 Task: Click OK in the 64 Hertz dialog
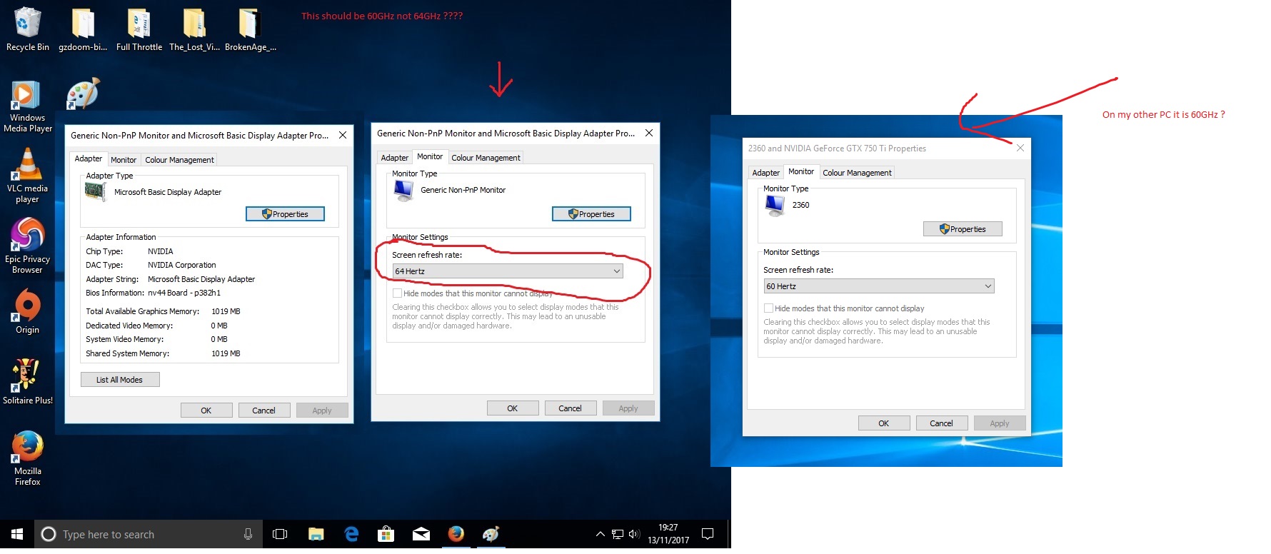513,408
